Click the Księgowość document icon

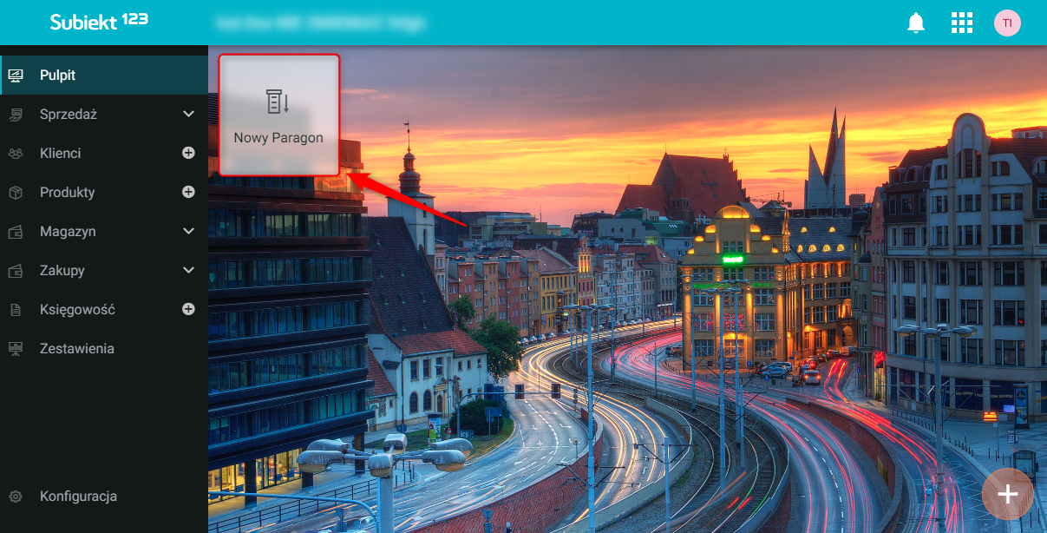coord(16,310)
